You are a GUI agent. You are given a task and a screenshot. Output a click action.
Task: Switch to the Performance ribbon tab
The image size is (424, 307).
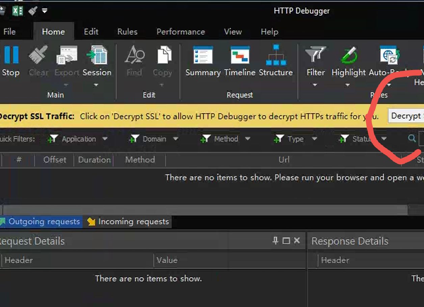click(181, 32)
